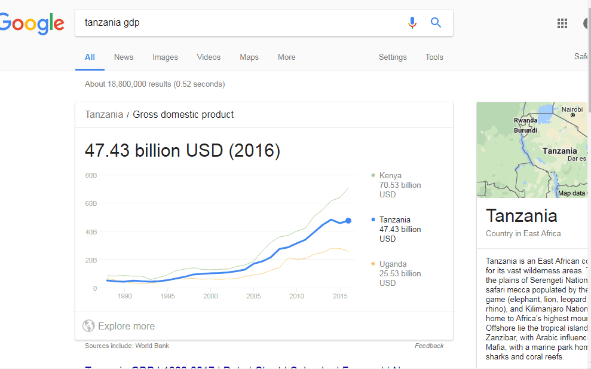Switch to the News tab

(124, 57)
